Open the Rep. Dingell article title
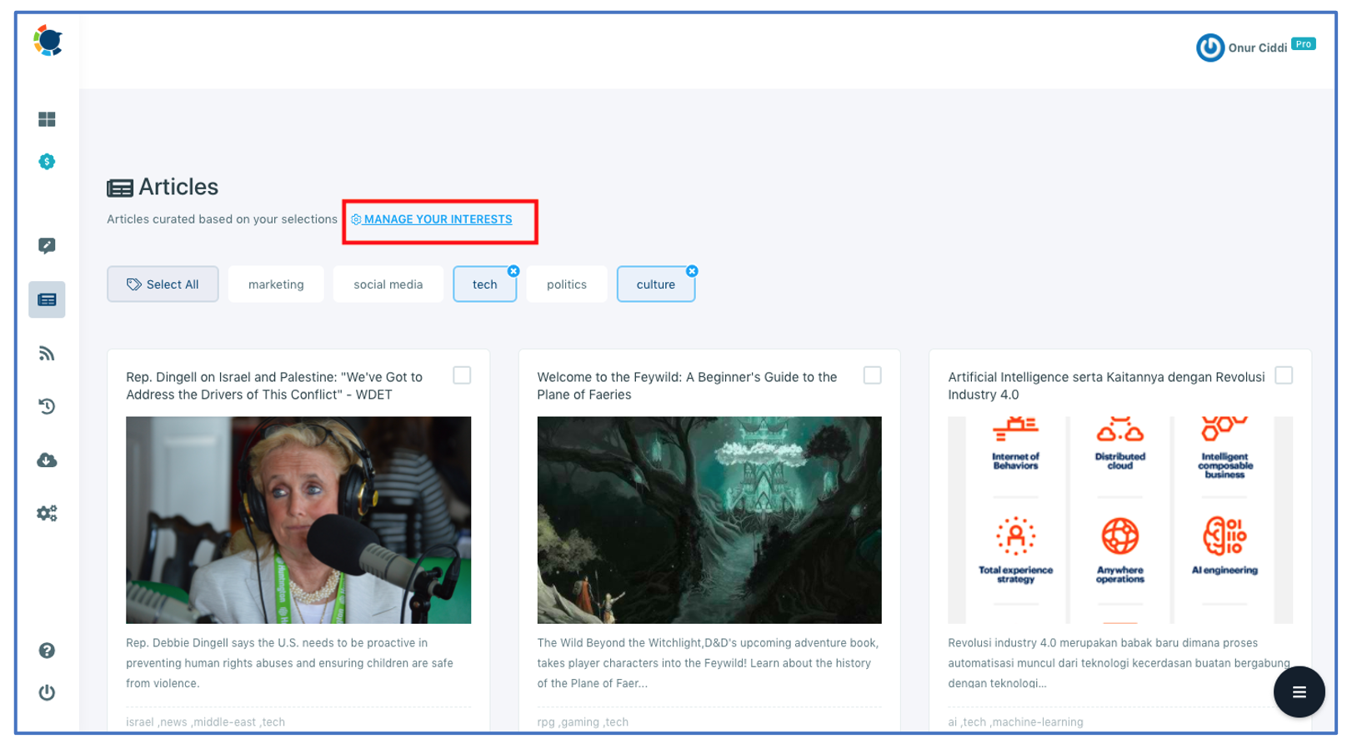 pyautogui.click(x=274, y=386)
